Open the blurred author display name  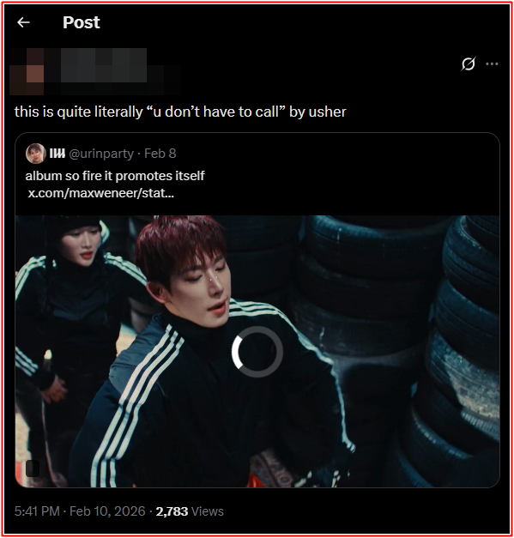(104, 65)
